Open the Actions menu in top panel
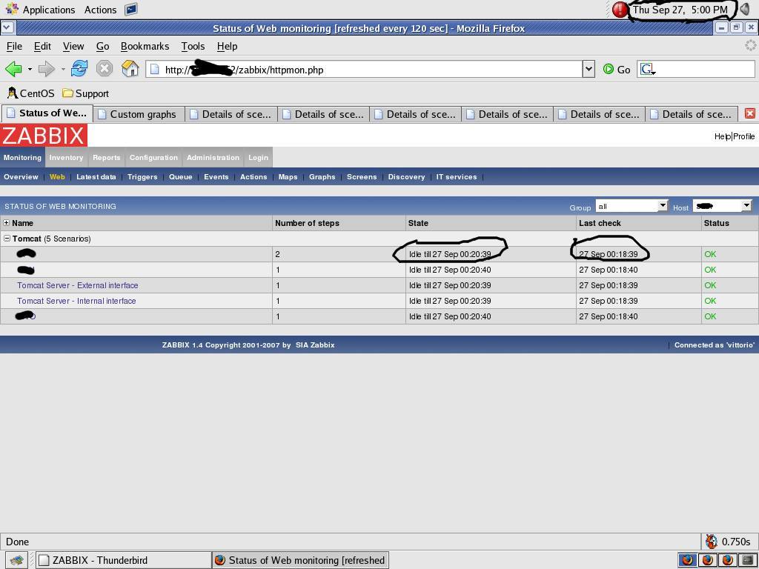Viewport: 759px width, 569px height. click(100, 10)
